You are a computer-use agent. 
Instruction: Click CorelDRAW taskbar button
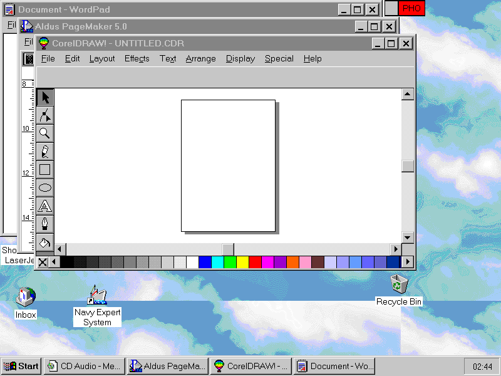[x=251, y=366]
